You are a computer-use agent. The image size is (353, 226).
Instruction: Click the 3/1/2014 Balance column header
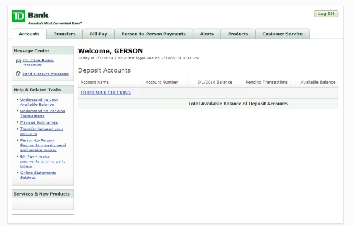click(215, 82)
